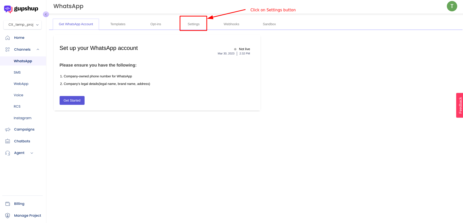Open the red Feedback side tab
Viewport: 463px width, 223px height.
click(460, 105)
